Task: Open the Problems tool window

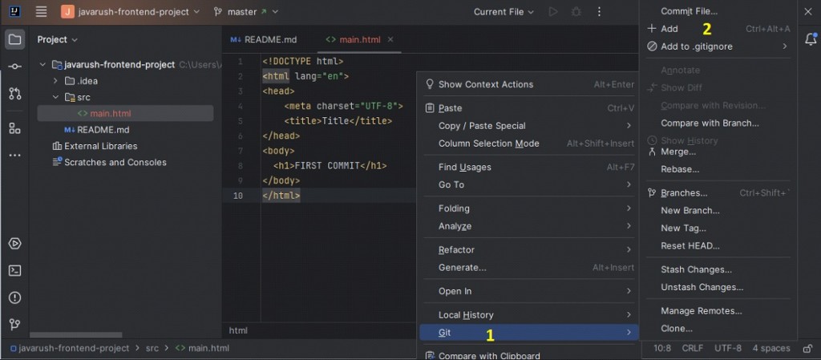Action: coord(14,297)
